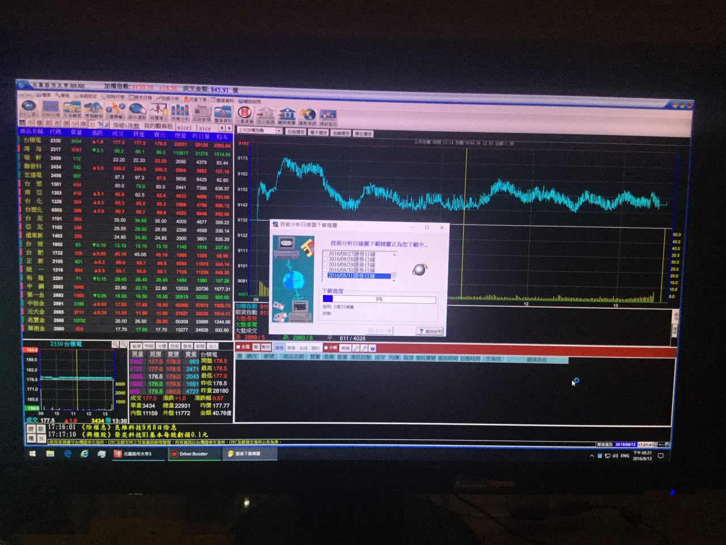Viewport: 726px width, 545px height.
Task: Click the 輔助說明 help button in download dialog
Action: pyautogui.click(x=430, y=331)
